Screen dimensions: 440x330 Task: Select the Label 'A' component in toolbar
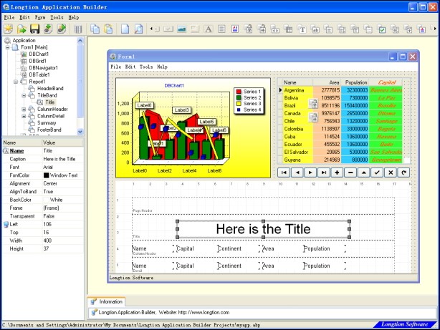click(209, 29)
